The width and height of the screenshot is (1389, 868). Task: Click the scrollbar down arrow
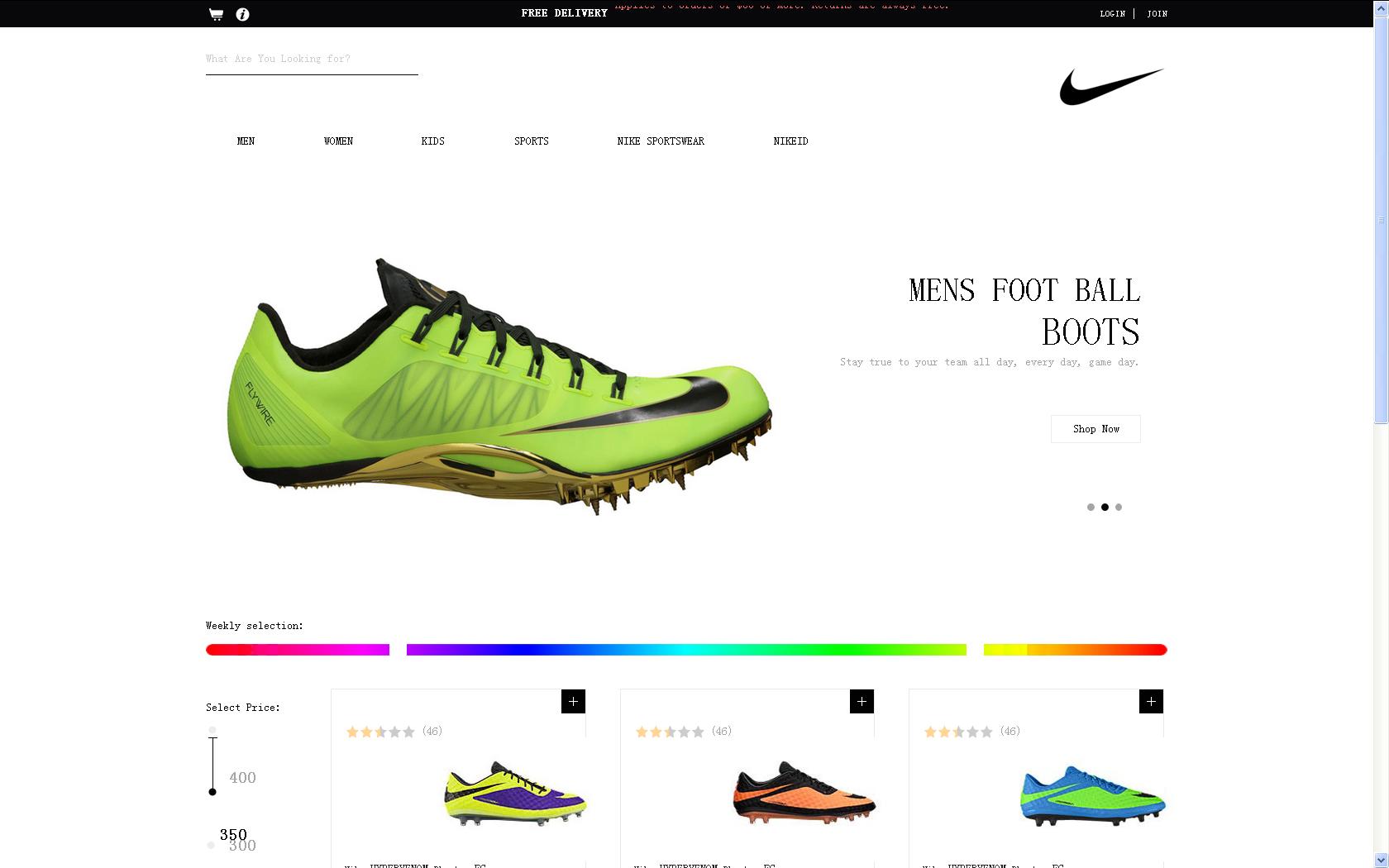(x=1381, y=861)
